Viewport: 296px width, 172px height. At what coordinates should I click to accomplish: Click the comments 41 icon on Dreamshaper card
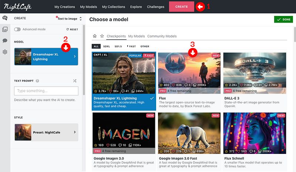pyautogui.click(x=125, y=91)
